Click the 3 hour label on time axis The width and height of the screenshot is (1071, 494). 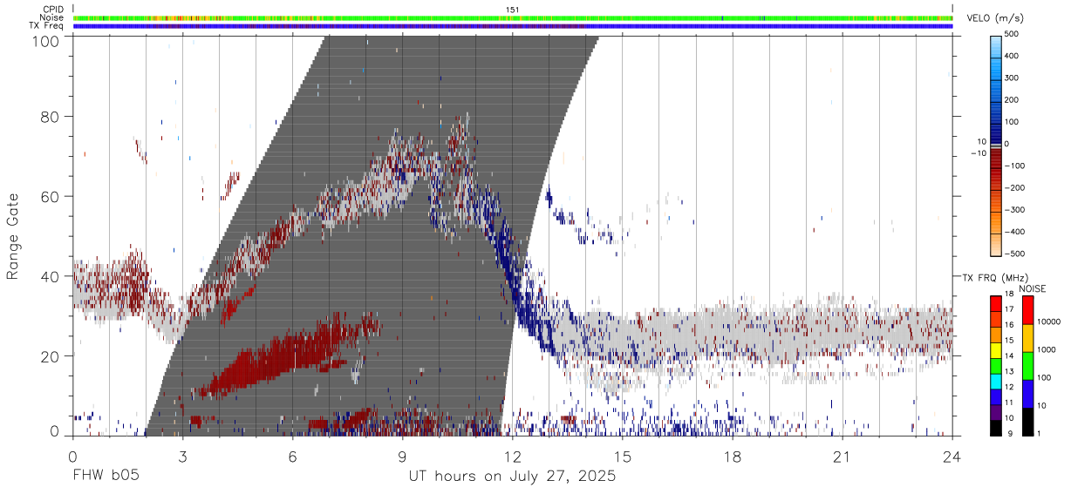point(182,456)
